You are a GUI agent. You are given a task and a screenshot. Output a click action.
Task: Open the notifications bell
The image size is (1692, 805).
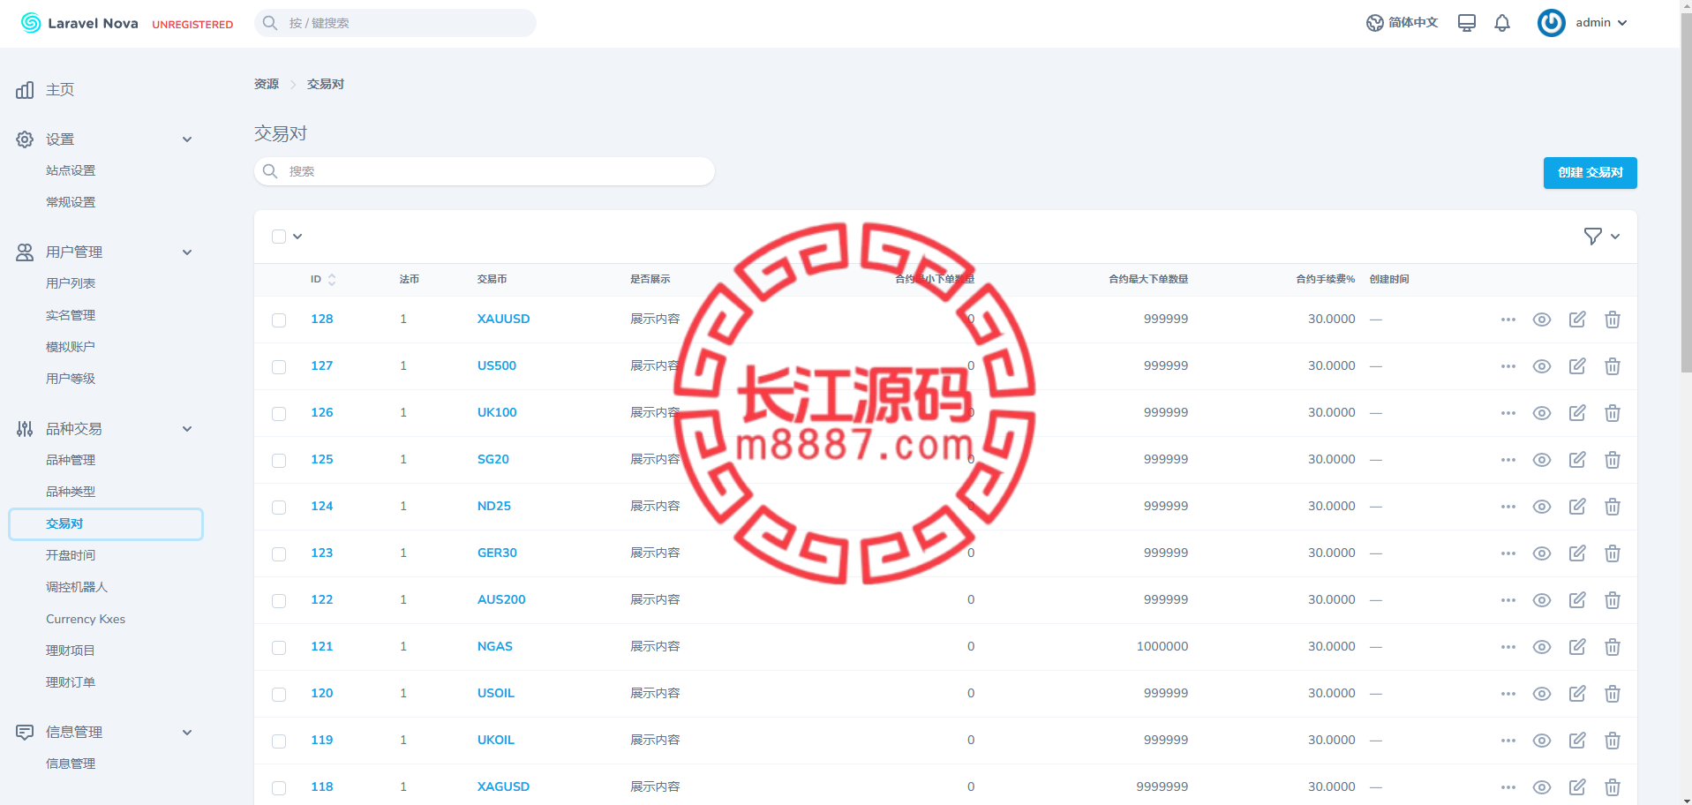(1502, 23)
